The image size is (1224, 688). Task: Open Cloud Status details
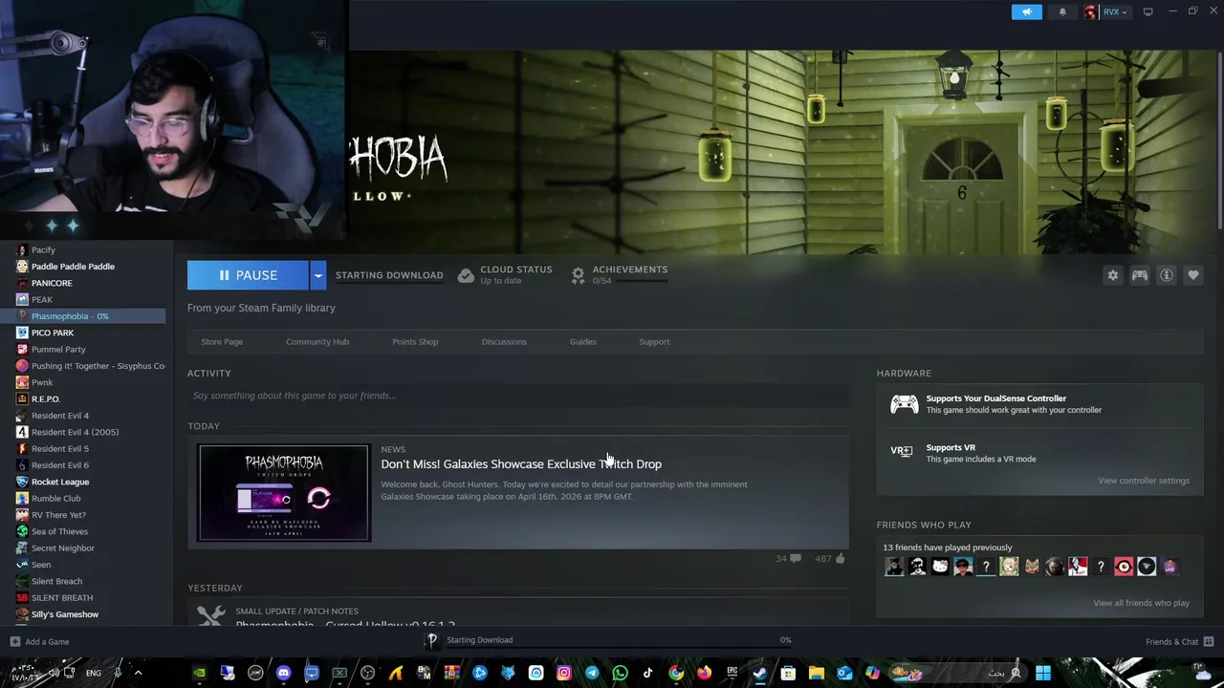[505, 275]
